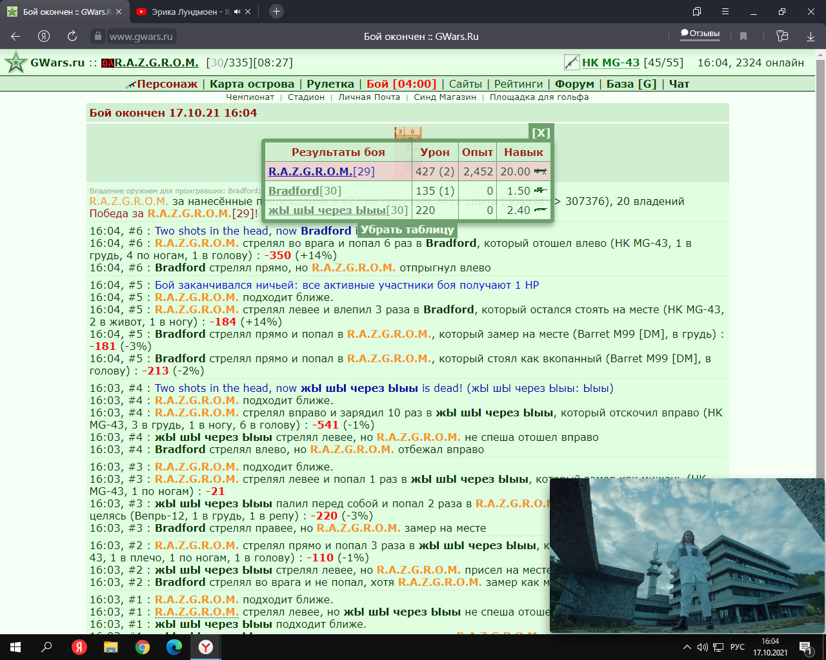Image resolution: width=826 pixels, height=660 pixels.
Task: Show hidden system tray icons with the chevron
Action: pyautogui.click(x=687, y=647)
